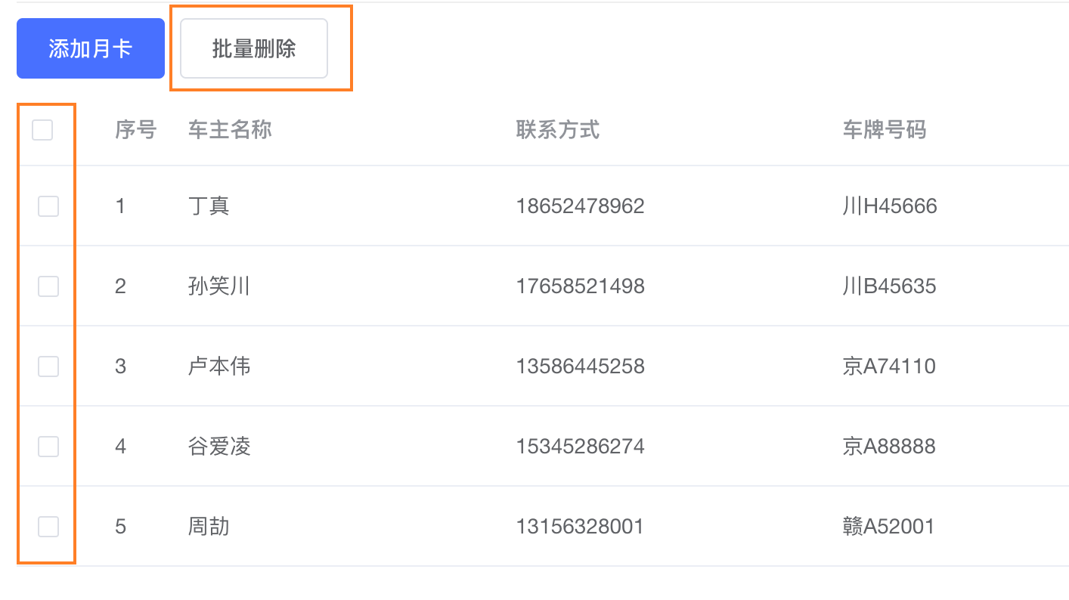Click the 车牌号码 column header
The width and height of the screenshot is (1069, 600).
pos(885,130)
